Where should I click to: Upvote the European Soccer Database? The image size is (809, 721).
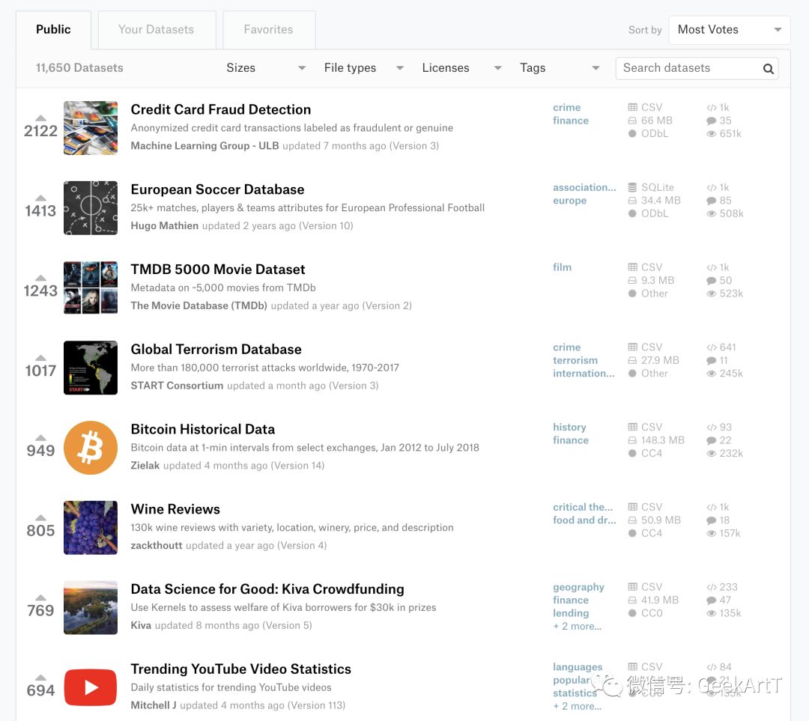[40, 198]
